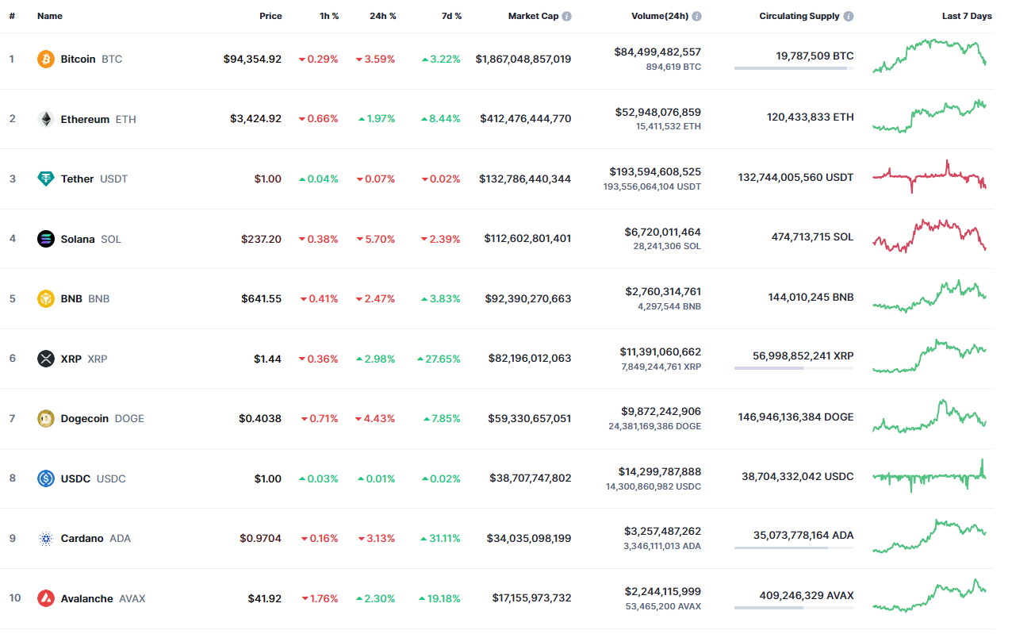
Task: Open Ethereum's 7-day sparkline chart
Action: pyautogui.click(x=930, y=116)
